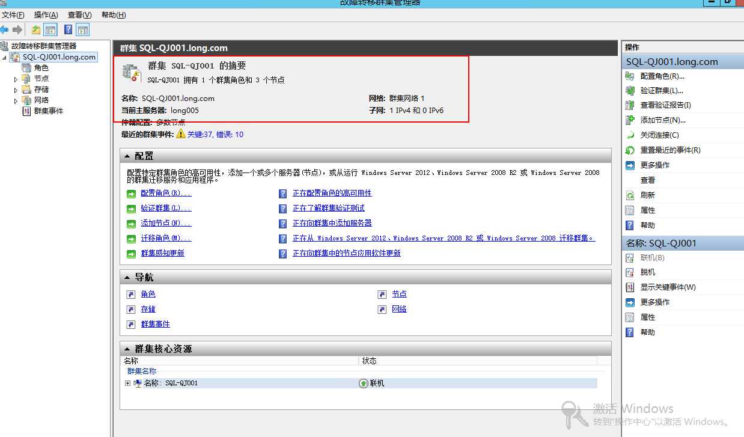The width and height of the screenshot is (744, 437).
Task: Click 添加节点(N)... in the 操作 pane
Action: 663,120
